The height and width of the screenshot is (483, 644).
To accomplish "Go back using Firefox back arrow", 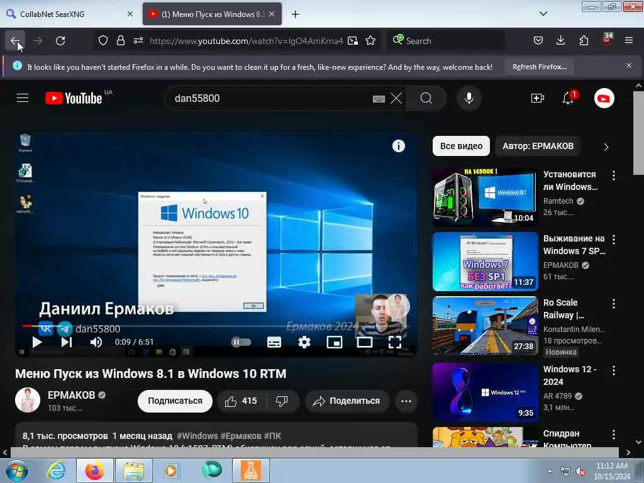I will (15, 41).
